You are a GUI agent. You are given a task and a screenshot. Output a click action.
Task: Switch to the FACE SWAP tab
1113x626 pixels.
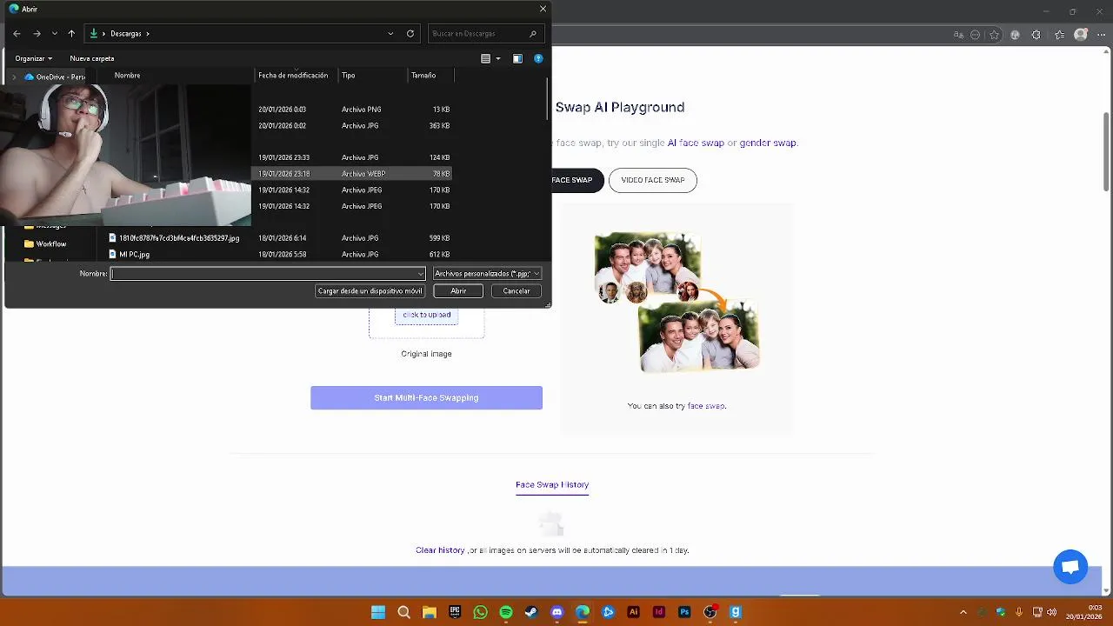tap(571, 180)
